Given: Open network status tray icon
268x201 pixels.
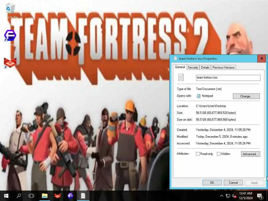Looking at the screenshot, I should pyautogui.click(x=228, y=196).
